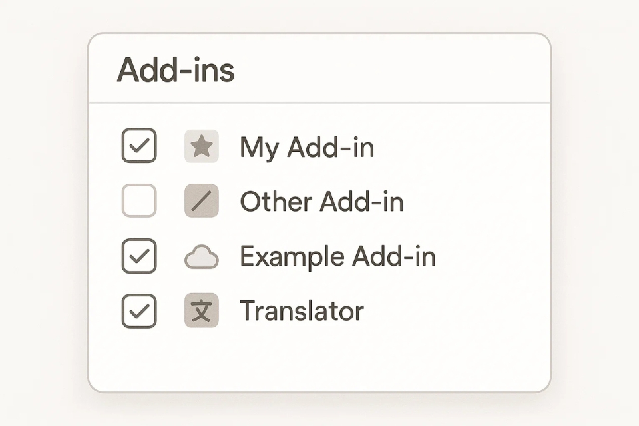Toggle off the Translator checkbox

[x=139, y=311]
